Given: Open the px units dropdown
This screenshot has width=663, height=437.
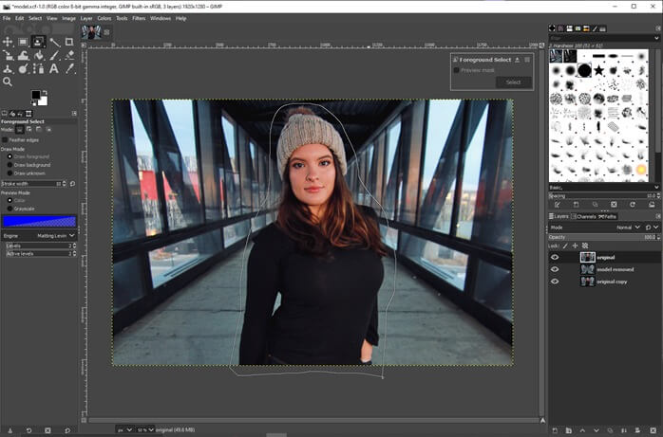Looking at the screenshot, I should (x=124, y=429).
